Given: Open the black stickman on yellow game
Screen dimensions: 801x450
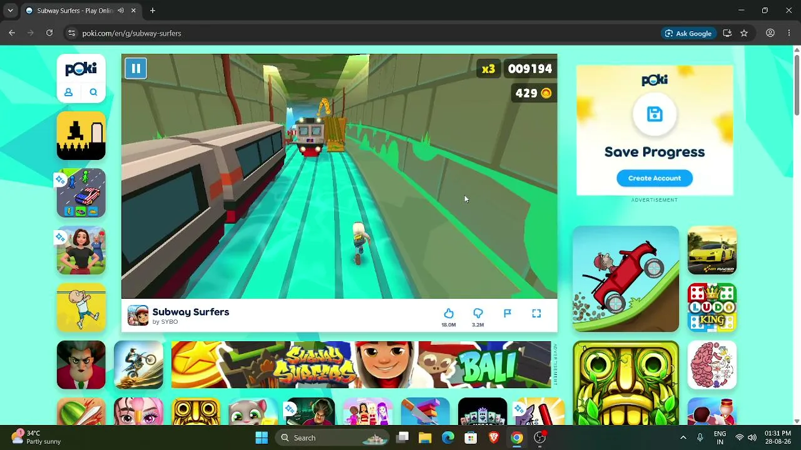Looking at the screenshot, I should [81, 136].
